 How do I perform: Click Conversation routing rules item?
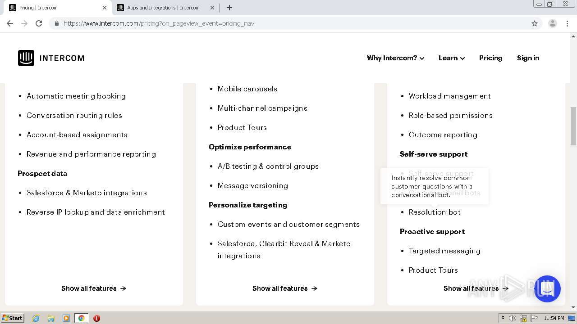[74, 115]
